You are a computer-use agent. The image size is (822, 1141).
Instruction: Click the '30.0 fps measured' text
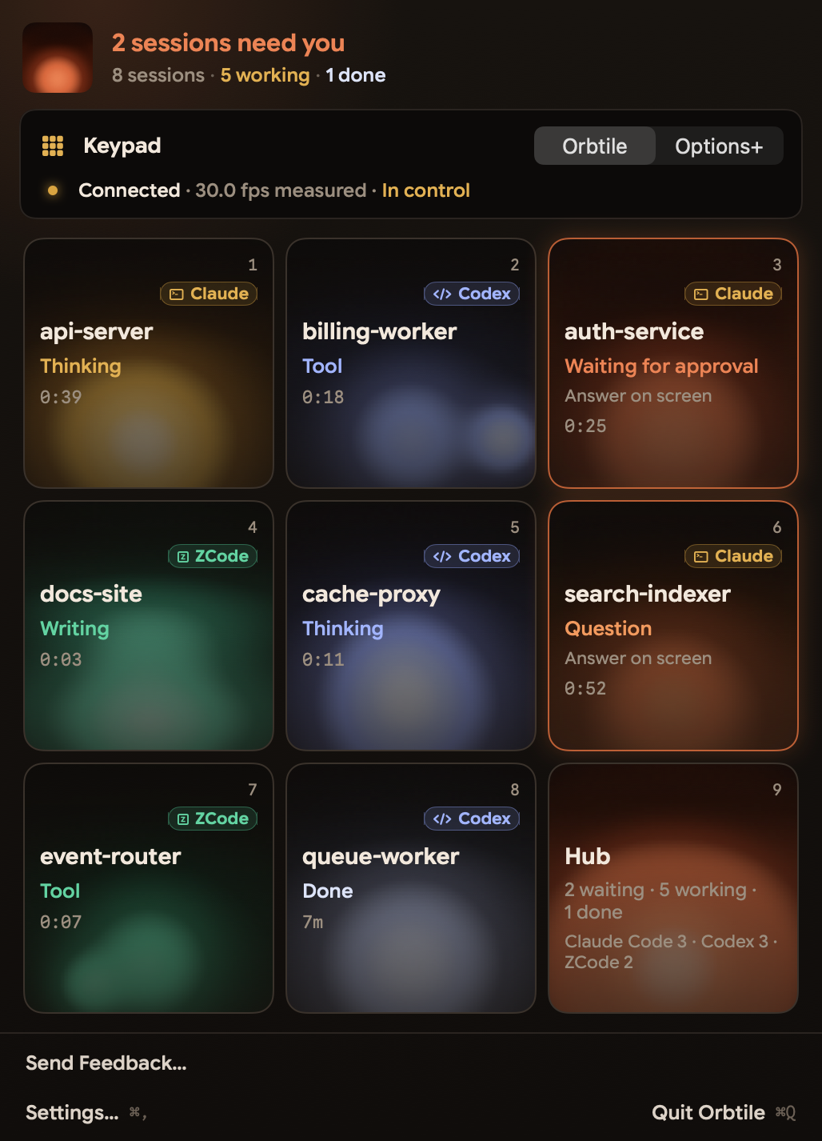(x=281, y=190)
